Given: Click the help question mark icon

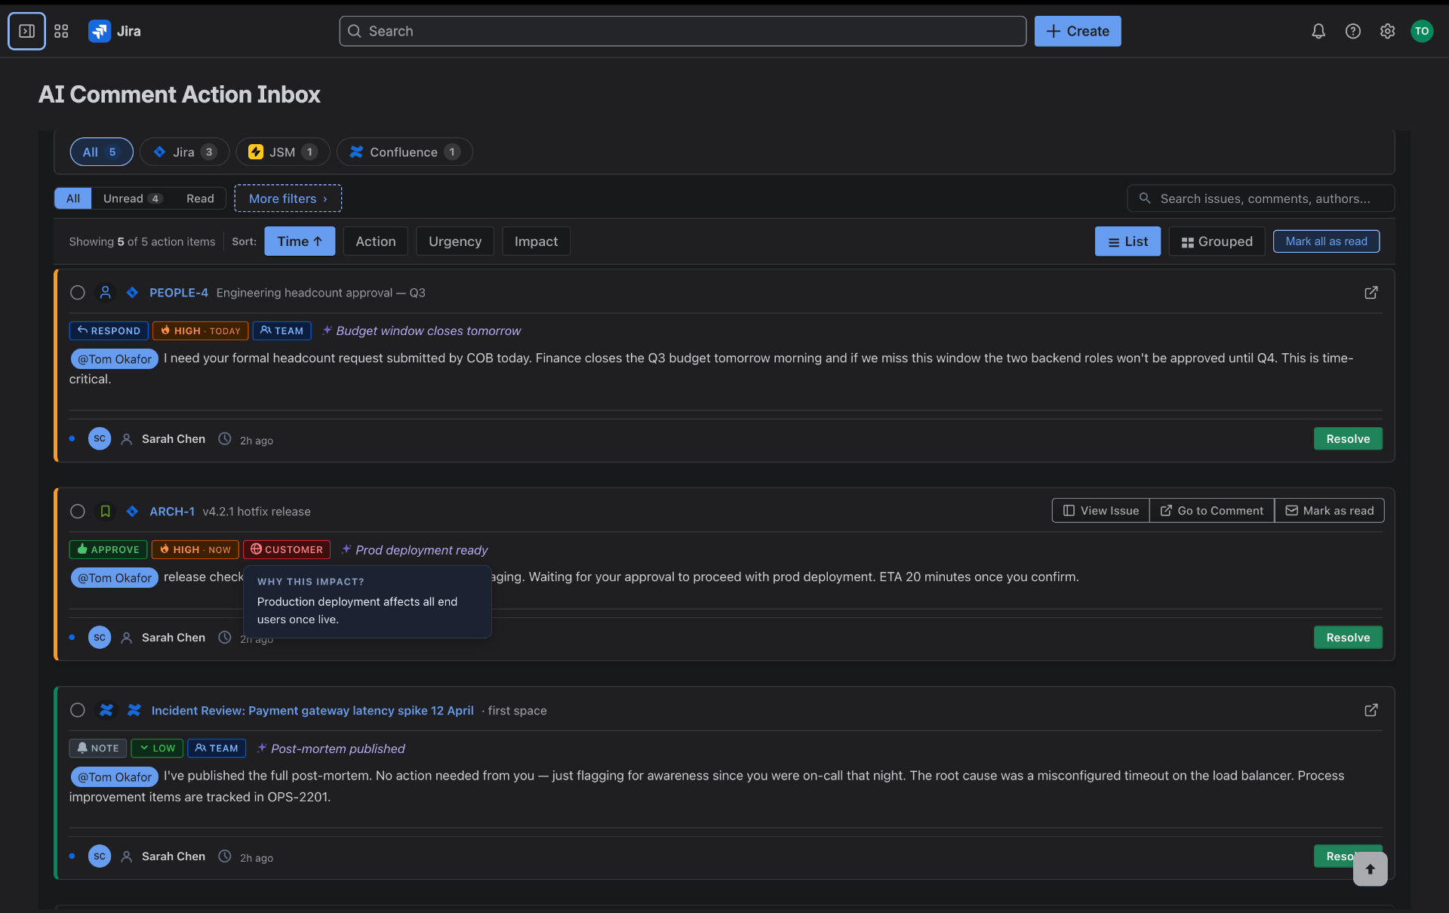Looking at the screenshot, I should point(1352,31).
